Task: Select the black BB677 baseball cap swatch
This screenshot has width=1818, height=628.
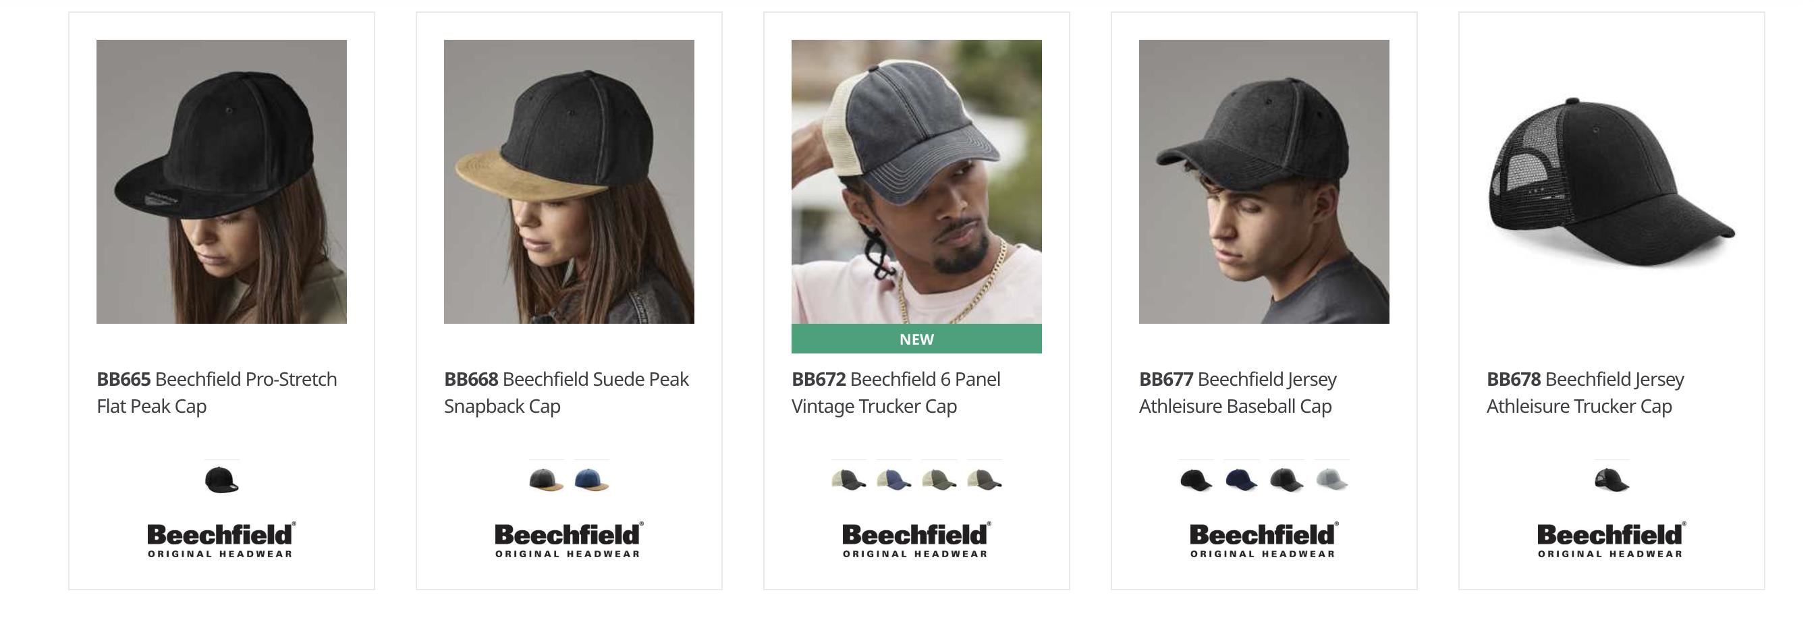Action: pos(1196,479)
